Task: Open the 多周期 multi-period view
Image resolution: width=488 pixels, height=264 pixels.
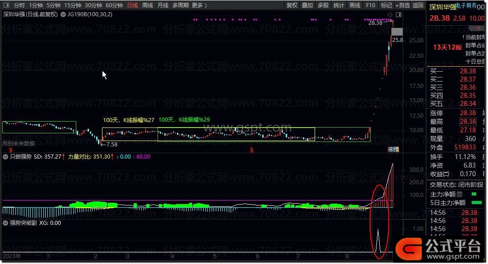Action: pos(181,5)
